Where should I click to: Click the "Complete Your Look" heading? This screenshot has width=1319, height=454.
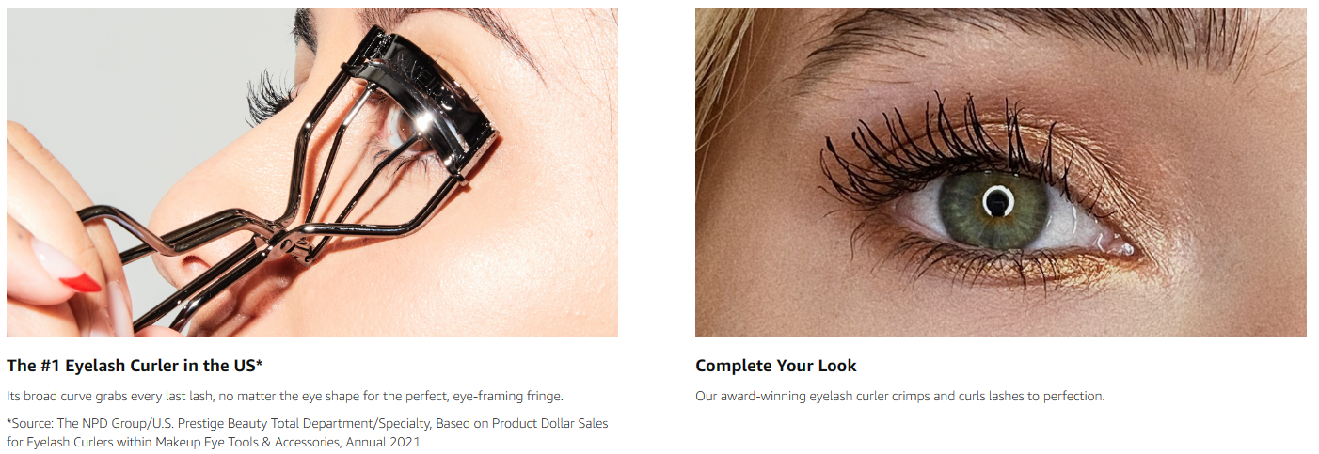(776, 366)
